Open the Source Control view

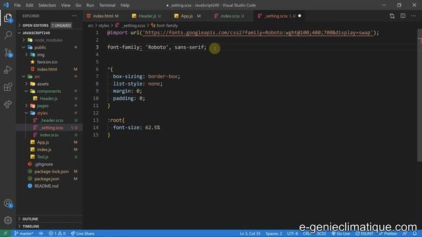[8, 52]
